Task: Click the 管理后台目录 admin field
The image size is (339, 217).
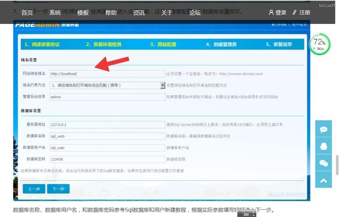Action: click(107, 97)
